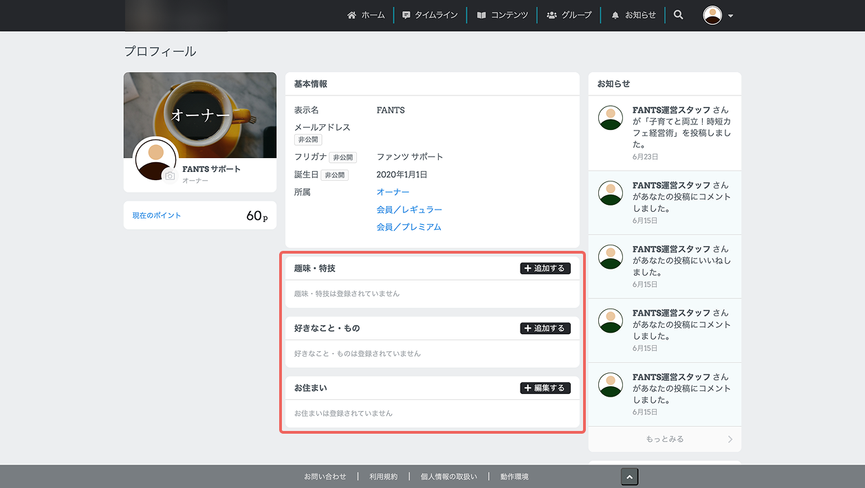This screenshot has width=865, height=488.
Task: Expand notifications with もっとみる
Action: coord(665,439)
